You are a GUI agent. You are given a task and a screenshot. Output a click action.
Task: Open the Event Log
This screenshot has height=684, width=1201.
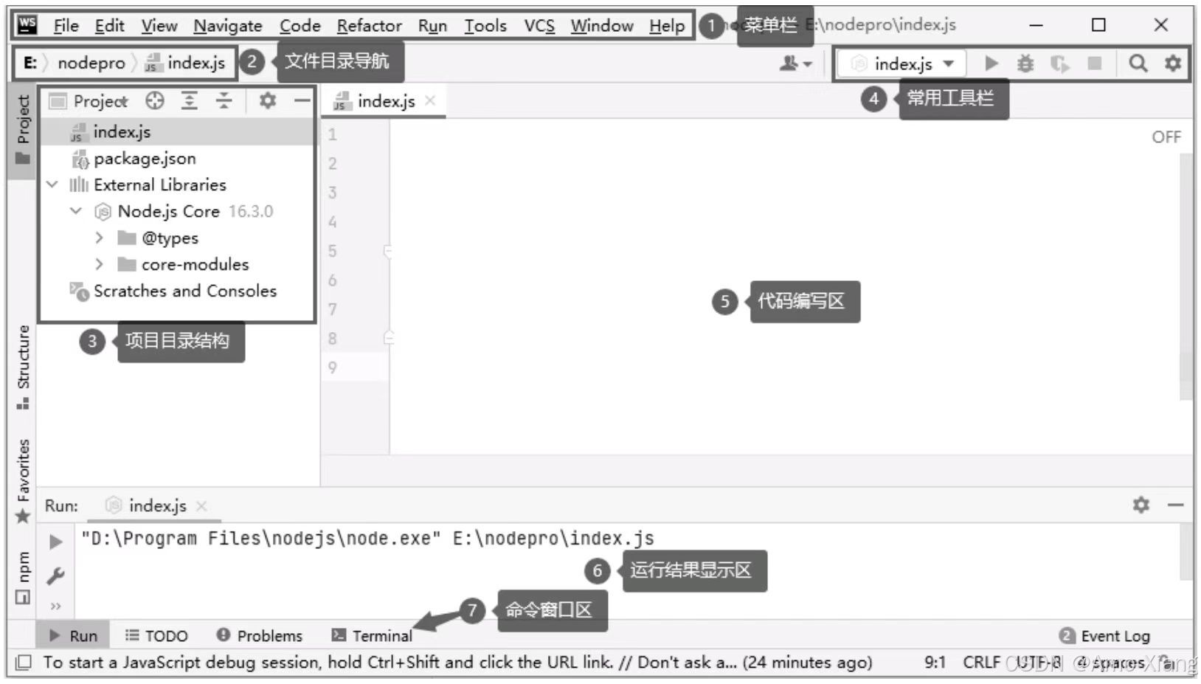[1104, 635]
